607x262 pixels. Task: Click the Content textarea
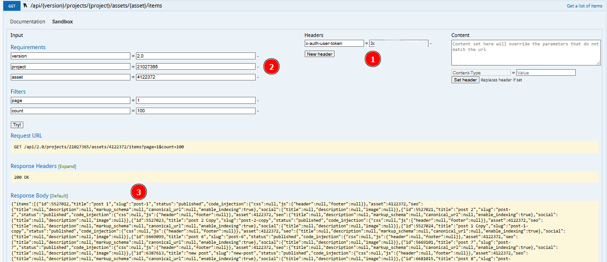click(x=526, y=53)
